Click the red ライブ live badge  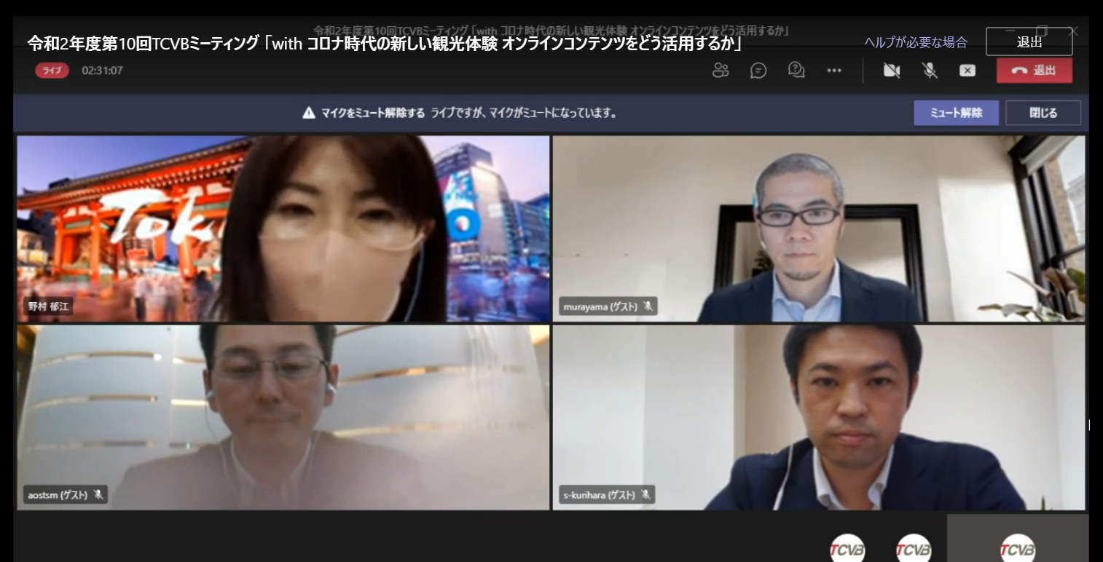(x=52, y=71)
